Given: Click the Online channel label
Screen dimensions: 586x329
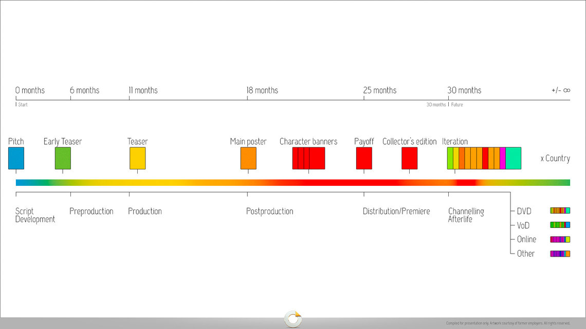Looking at the screenshot, I should (526, 240).
